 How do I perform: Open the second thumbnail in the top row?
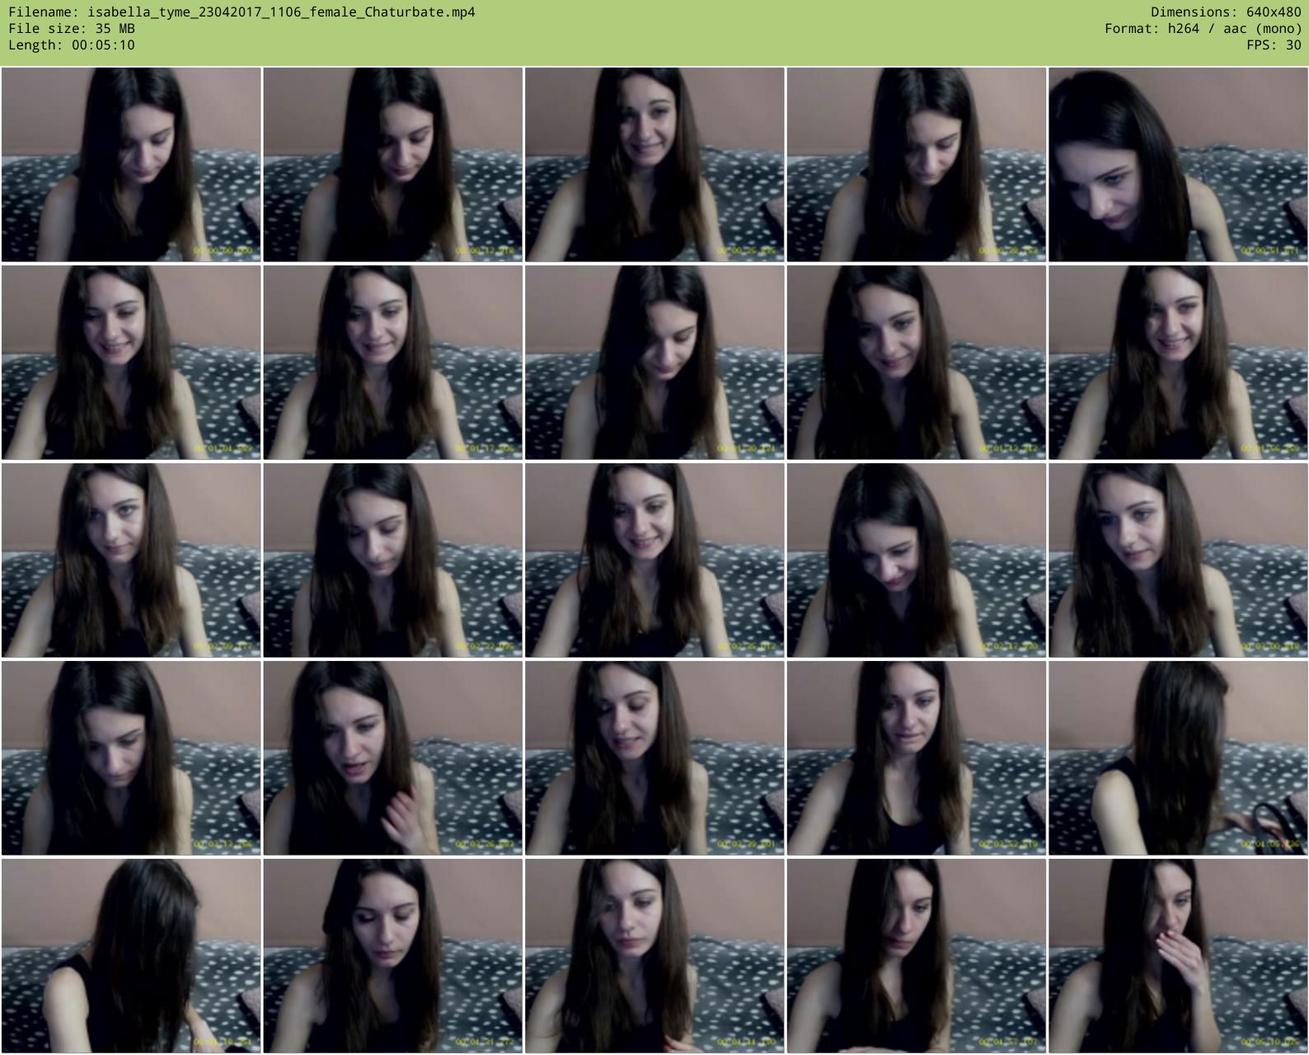[392, 165]
